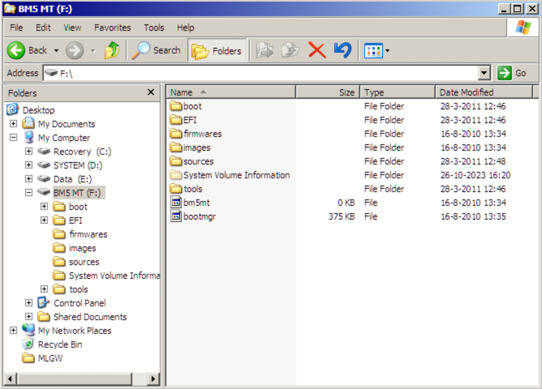Select sources folder in folder tree

pos(76,262)
